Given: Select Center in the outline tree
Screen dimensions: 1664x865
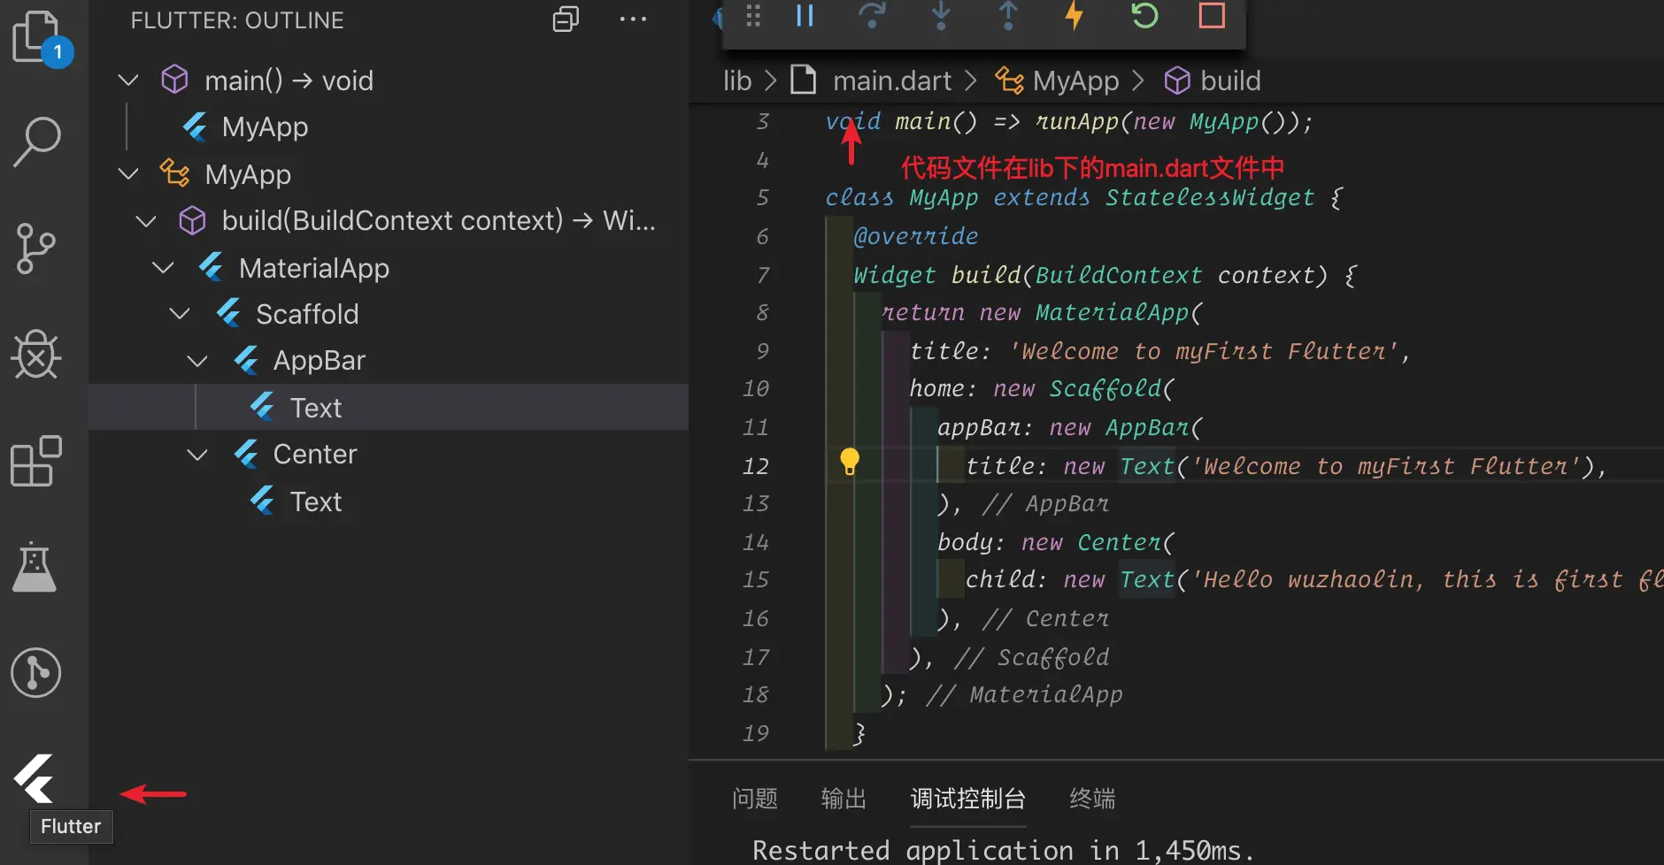Looking at the screenshot, I should (x=389, y=455).
